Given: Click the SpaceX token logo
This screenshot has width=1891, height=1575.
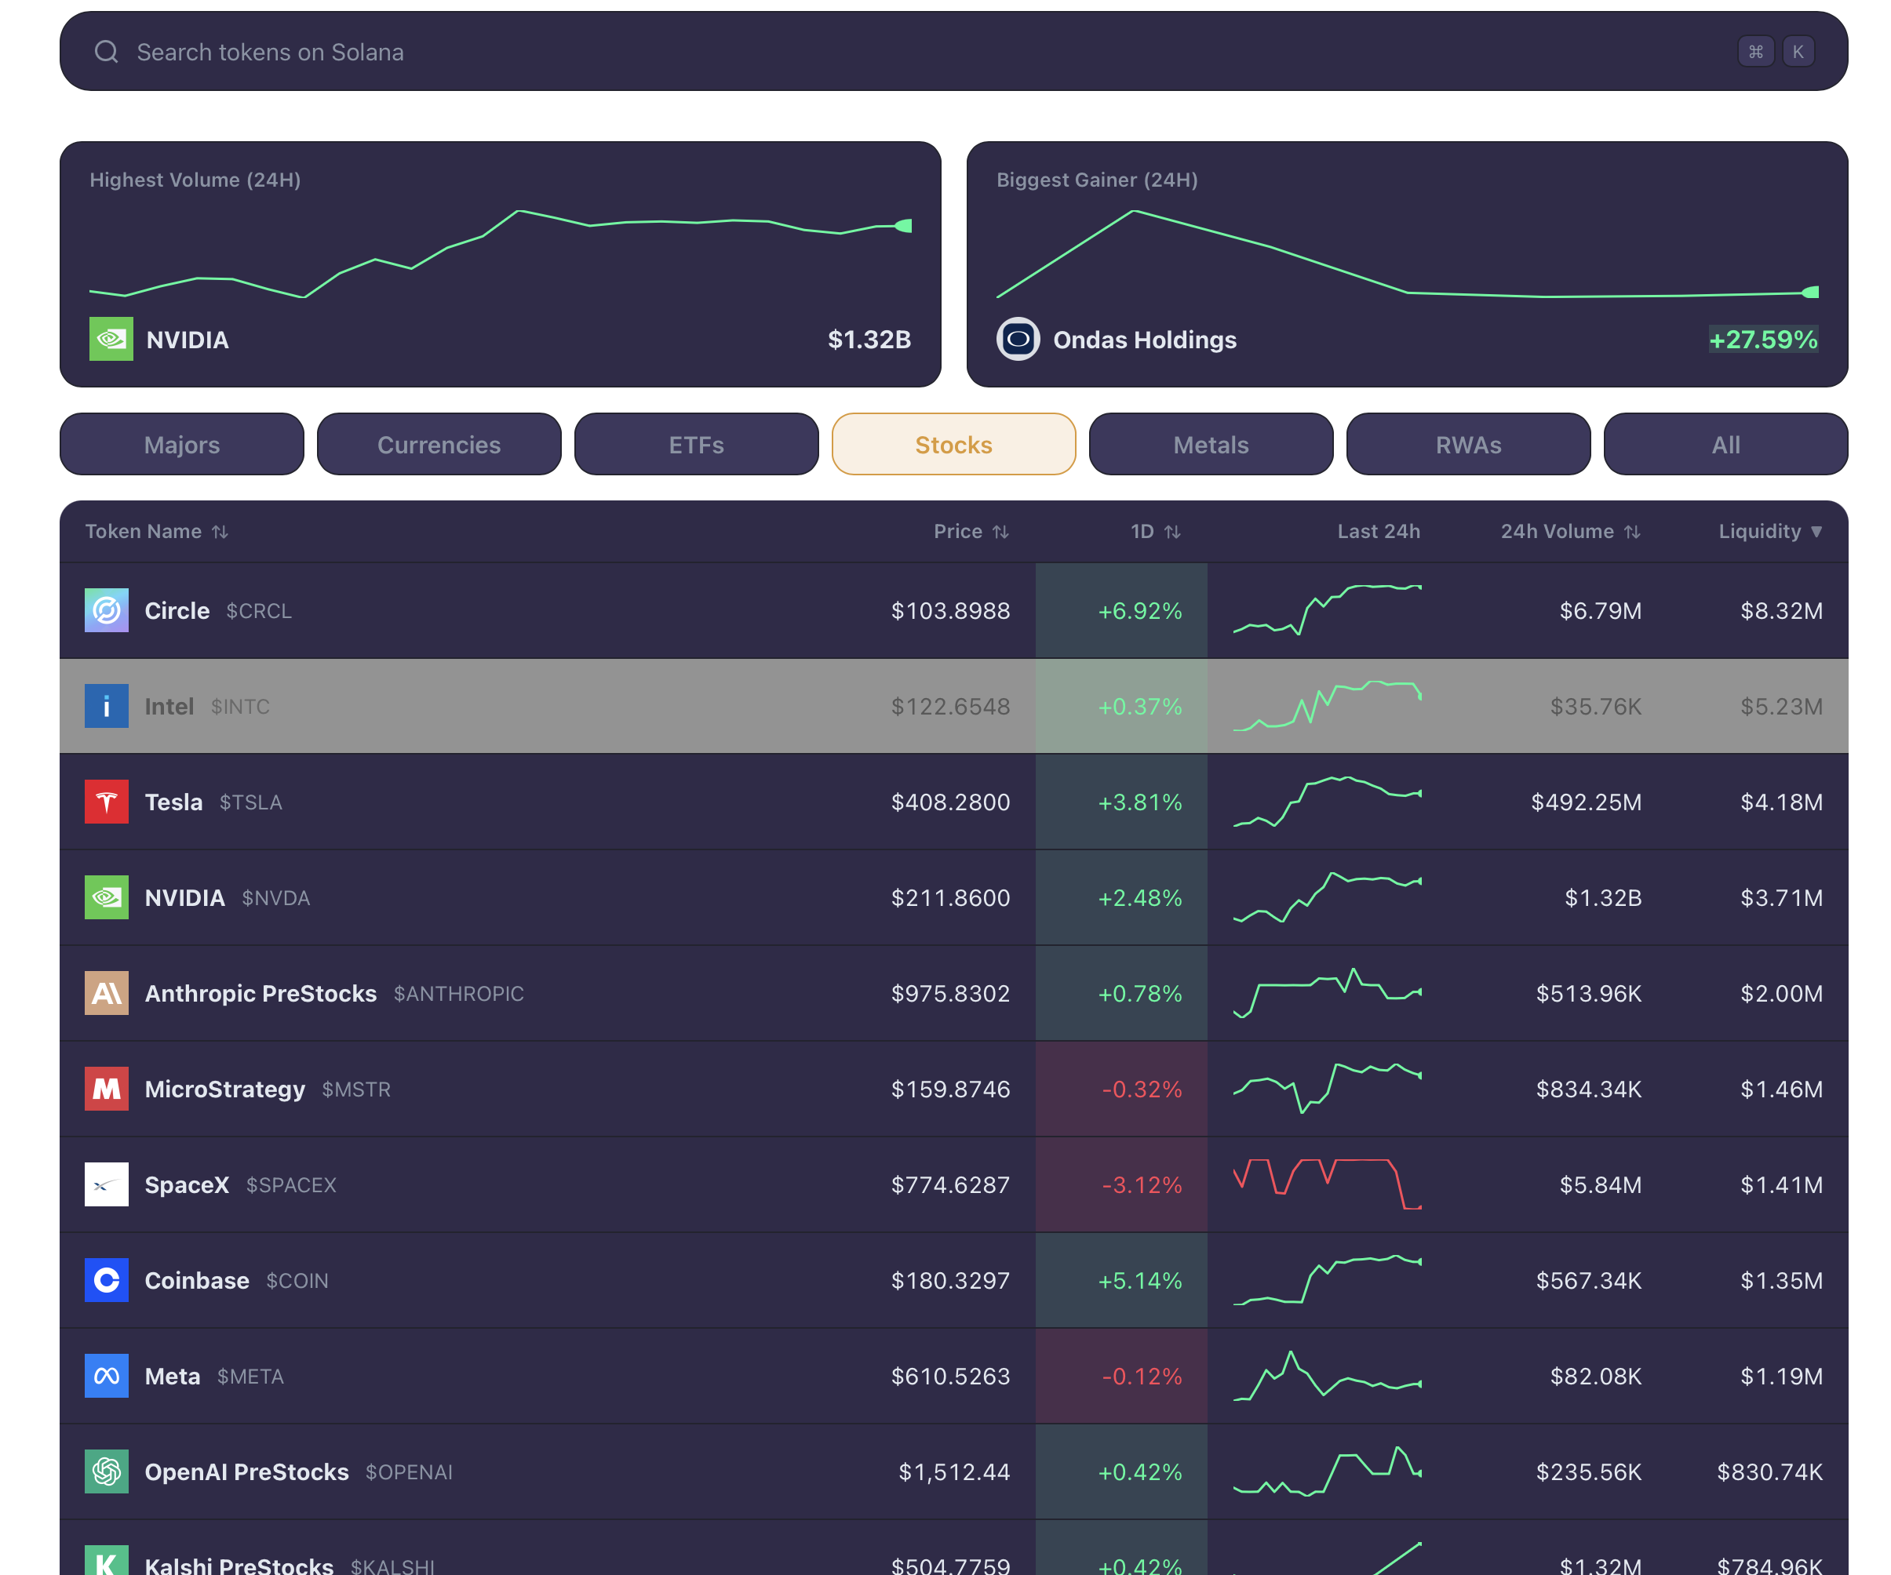Looking at the screenshot, I should (x=107, y=1185).
